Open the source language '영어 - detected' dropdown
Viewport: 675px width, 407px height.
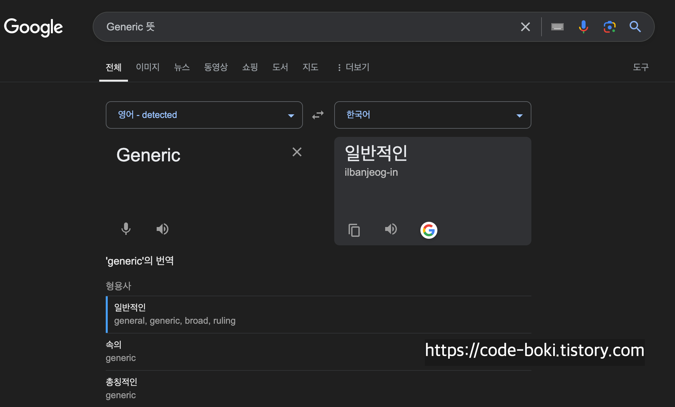pos(204,115)
